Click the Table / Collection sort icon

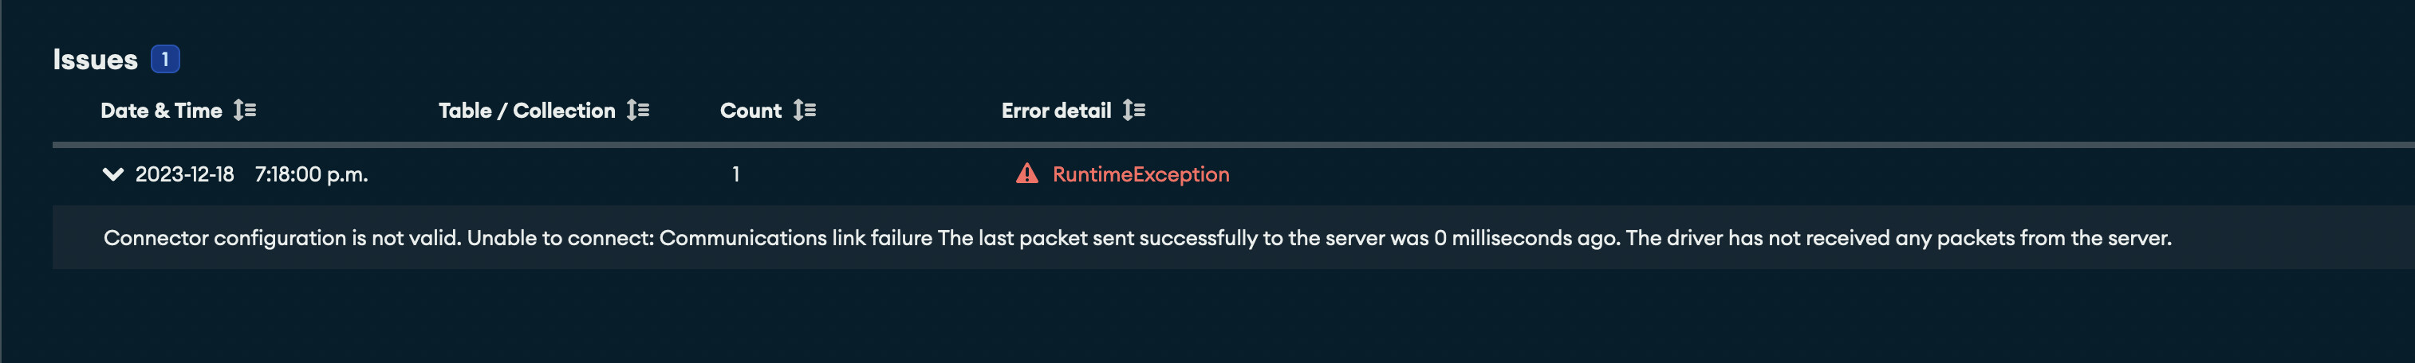(637, 111)
